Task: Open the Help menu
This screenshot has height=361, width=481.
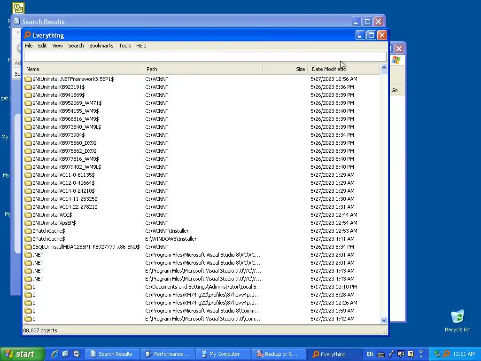Action: [141, 46]
